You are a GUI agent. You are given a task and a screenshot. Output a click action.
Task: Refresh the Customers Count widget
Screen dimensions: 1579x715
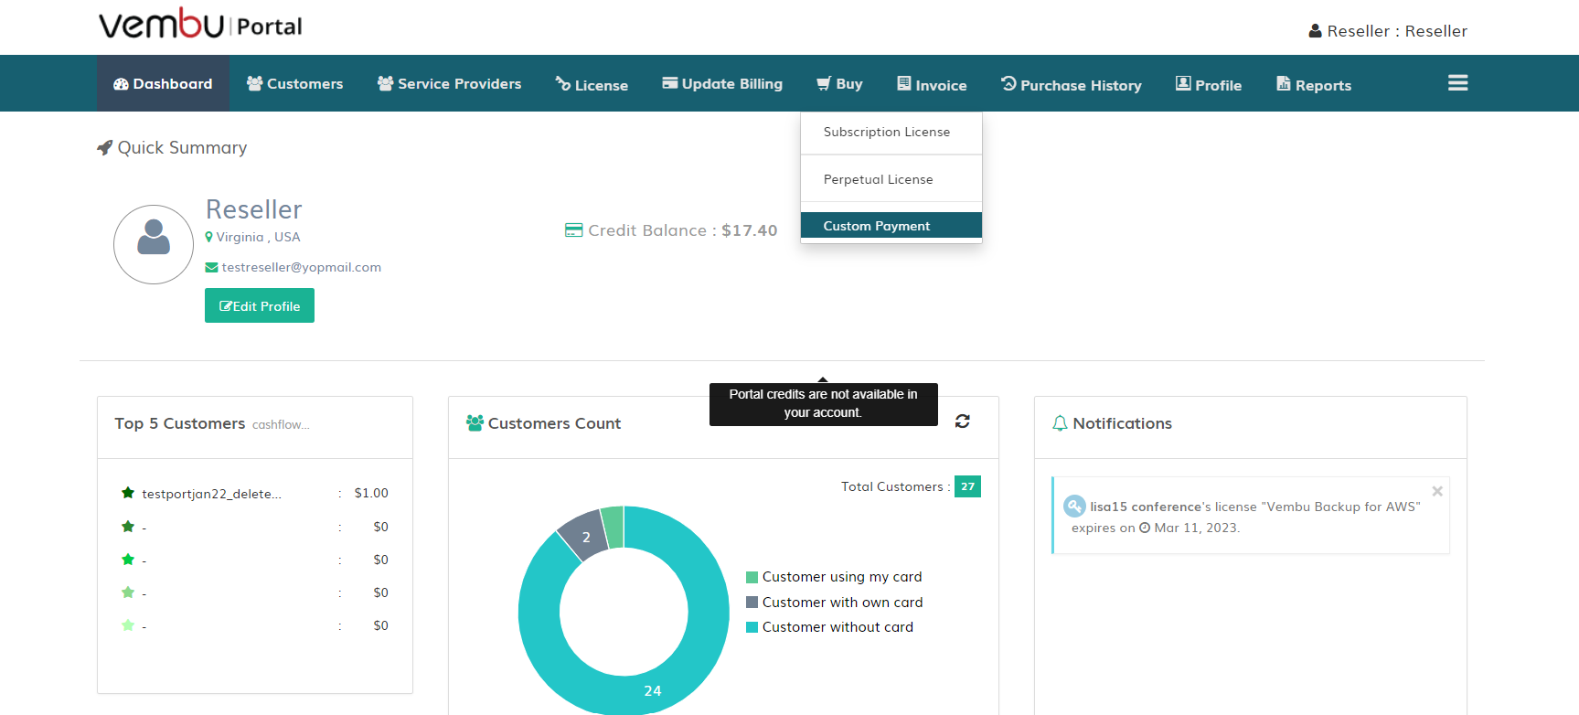tap(963, 422)
